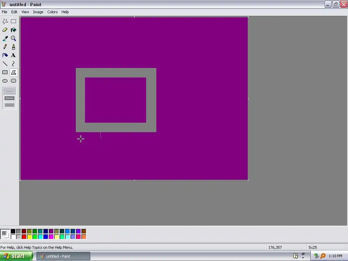
Task: Choose the Rounded Rectangle tool
Action: click(14, 81)
